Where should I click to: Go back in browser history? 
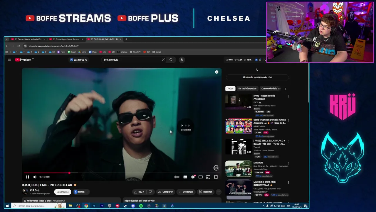point(7,46)
